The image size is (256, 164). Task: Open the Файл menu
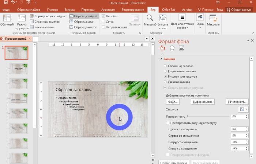6,10
